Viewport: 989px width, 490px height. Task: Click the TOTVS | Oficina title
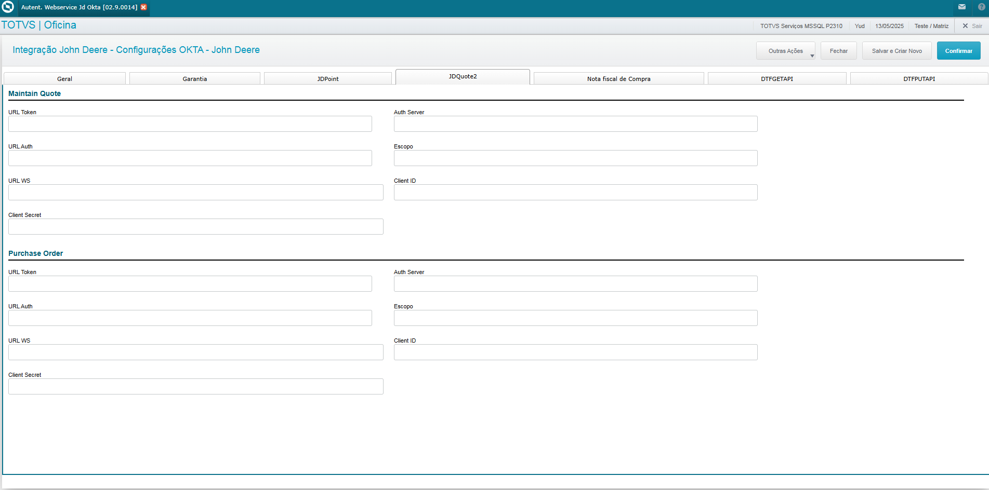tap(38, 25)
